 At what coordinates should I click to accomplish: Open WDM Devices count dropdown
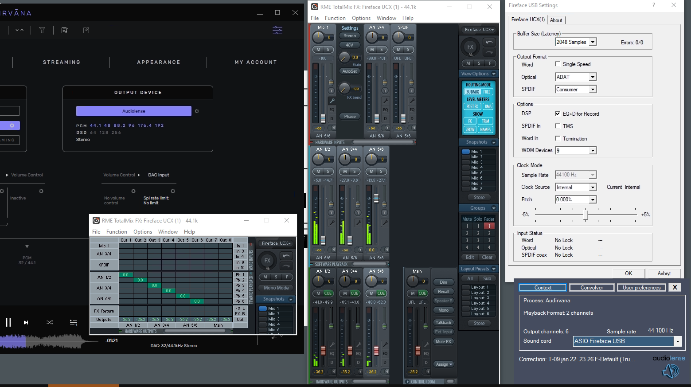click(576, 150)
